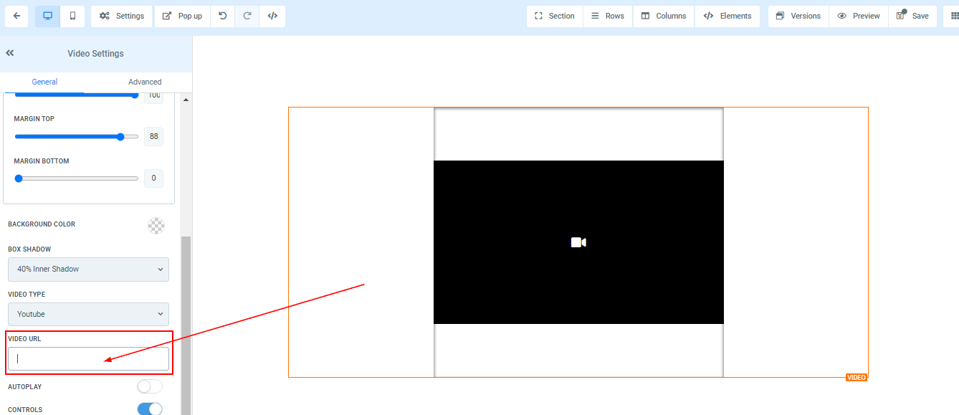Click the Margin Top slider handle
959x415 pixels.
[x=120, y=136]
